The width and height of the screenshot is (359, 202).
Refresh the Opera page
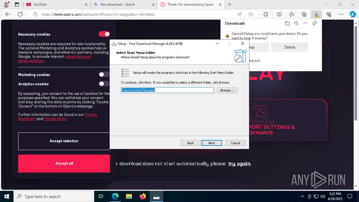pyautogui.click(x=20, y=14)
